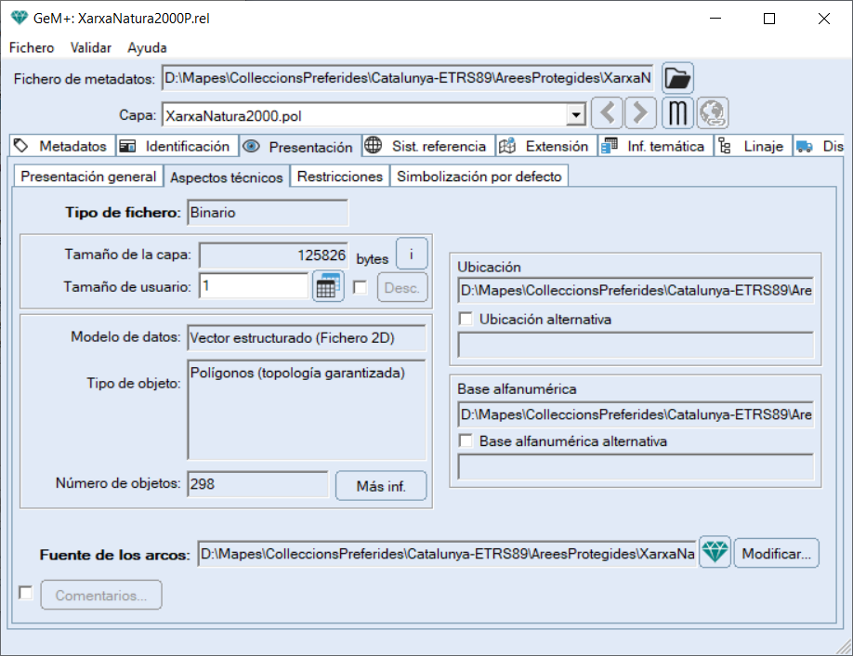Viewport: 853px width, 656px height.
Task: Open Simbolización por defecto tab
Action: pos(479,177)
